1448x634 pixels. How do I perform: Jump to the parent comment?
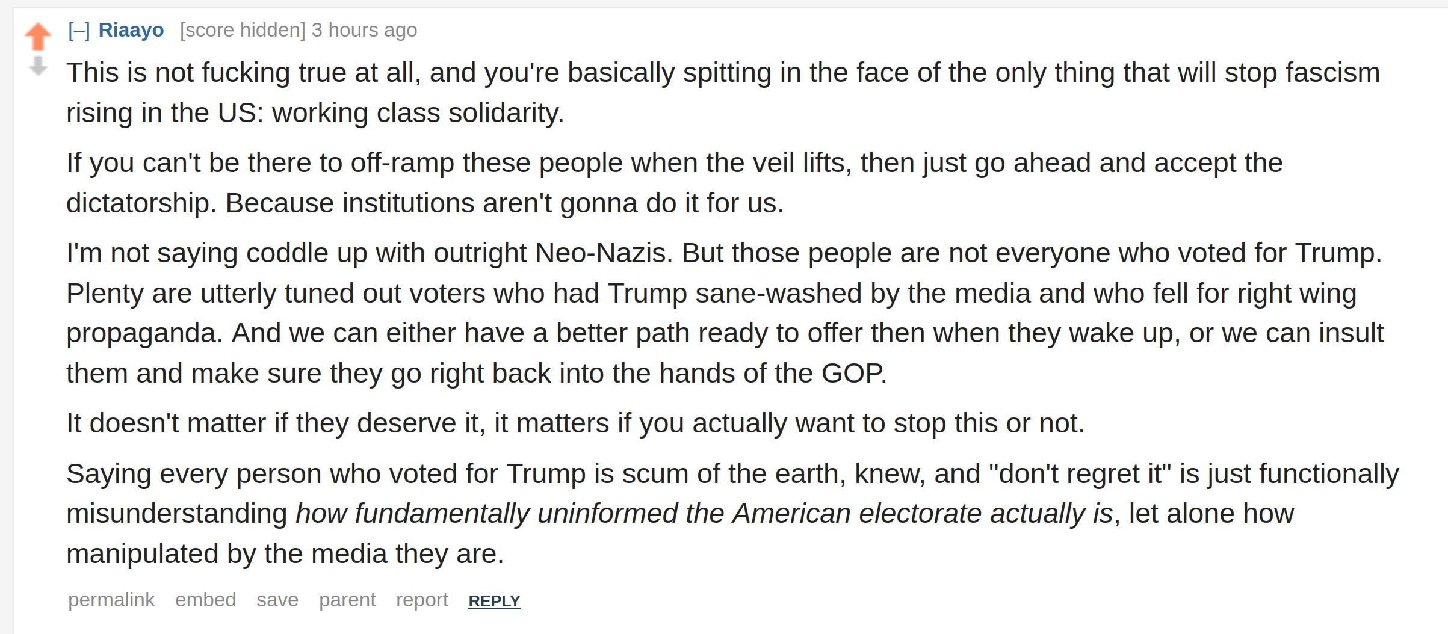coord(347,600)
